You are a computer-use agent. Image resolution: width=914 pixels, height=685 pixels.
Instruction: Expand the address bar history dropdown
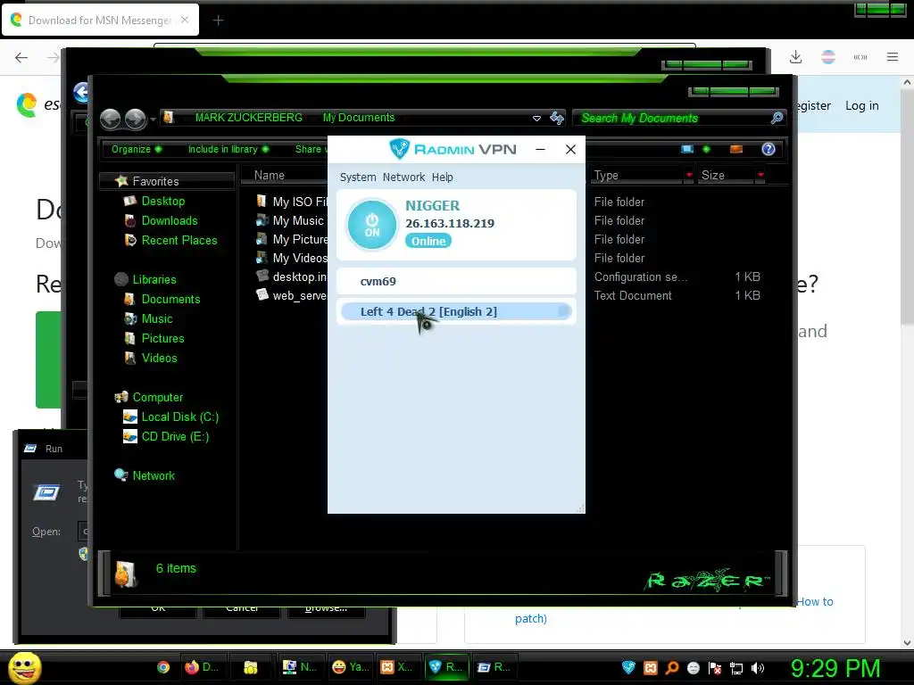click(x=536, y=119)
